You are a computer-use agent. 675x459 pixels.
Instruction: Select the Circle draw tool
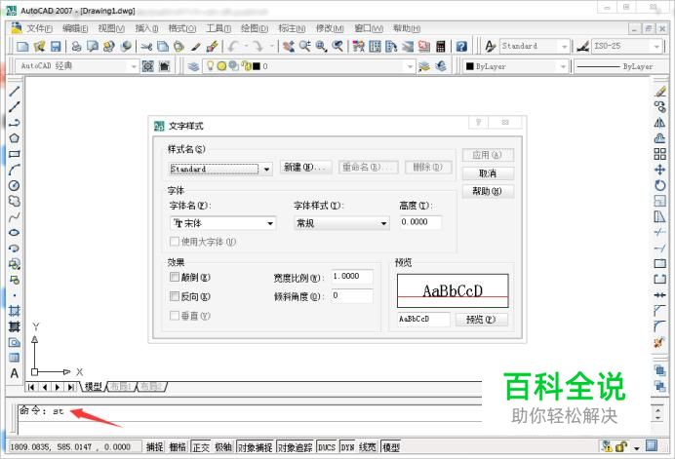pos(15,185)
